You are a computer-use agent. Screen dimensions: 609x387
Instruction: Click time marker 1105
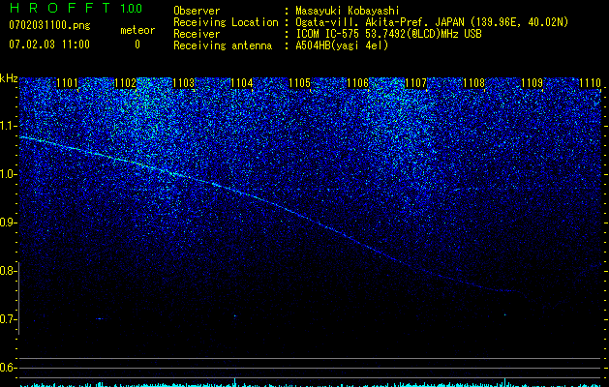(299, 83)
